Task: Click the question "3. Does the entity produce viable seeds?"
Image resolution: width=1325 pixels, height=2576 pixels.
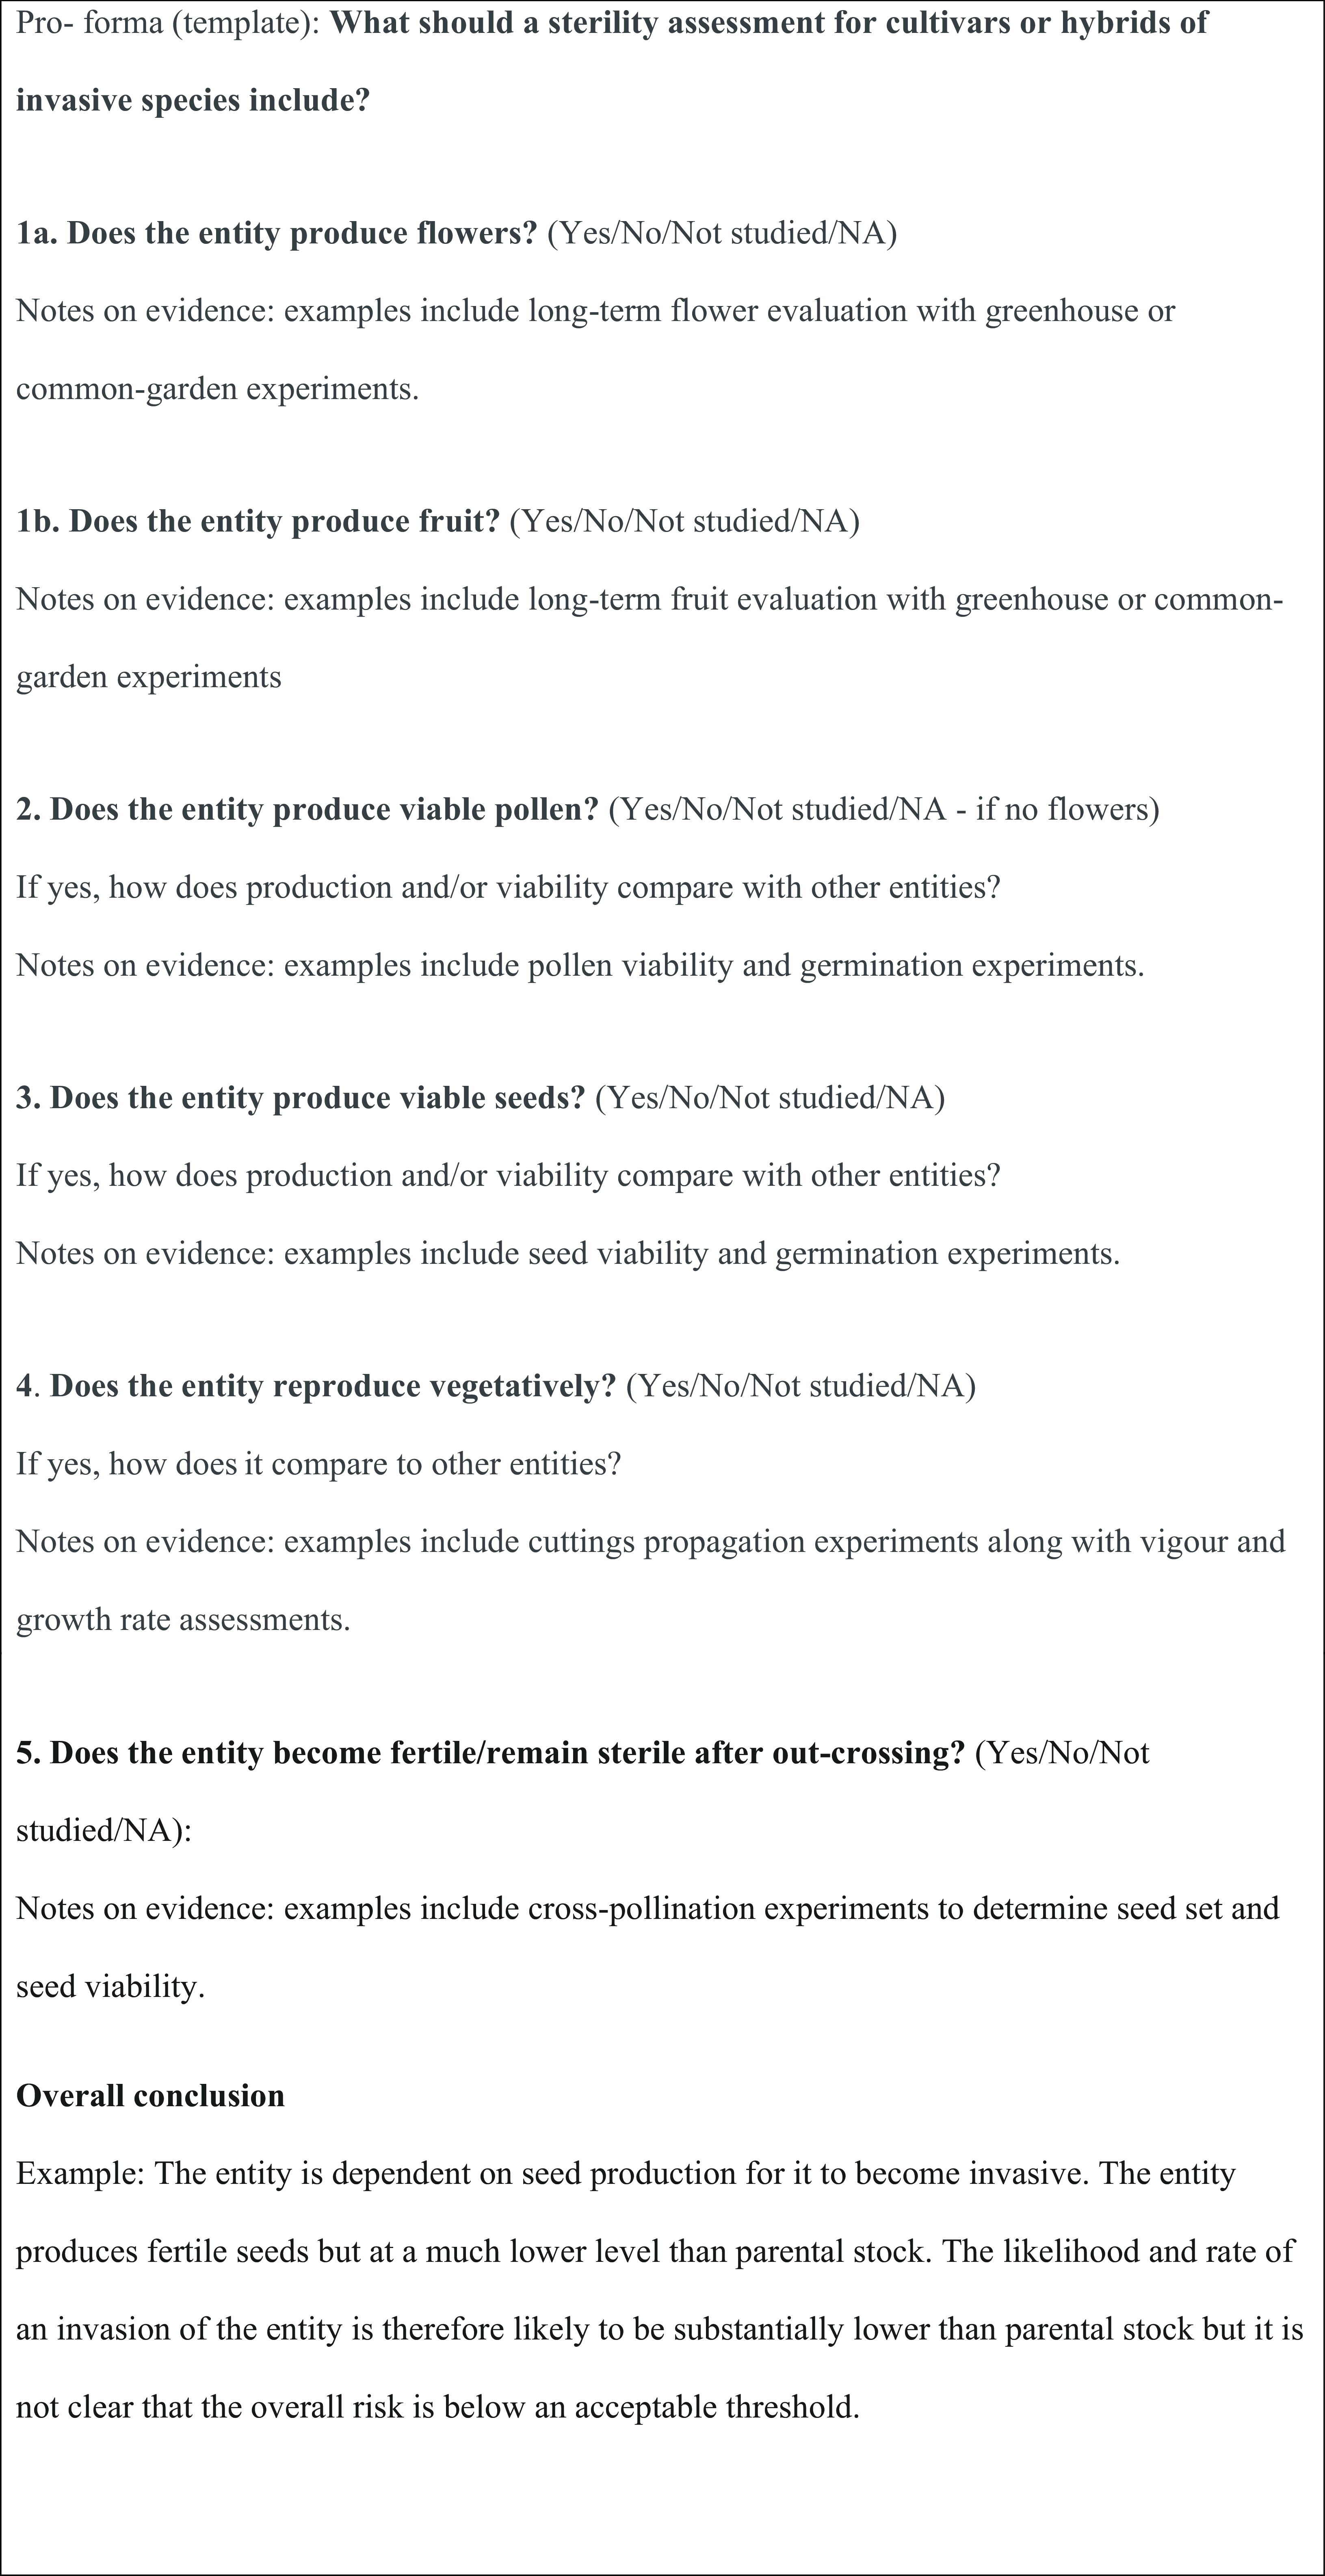Action: pyautogui.click(x=300, y=1098)
